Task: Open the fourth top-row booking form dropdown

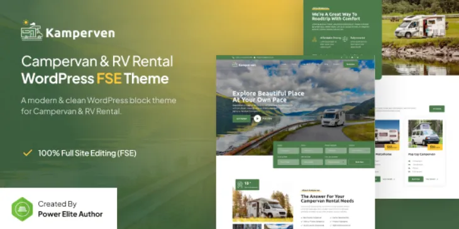Action: click(360, 151)
